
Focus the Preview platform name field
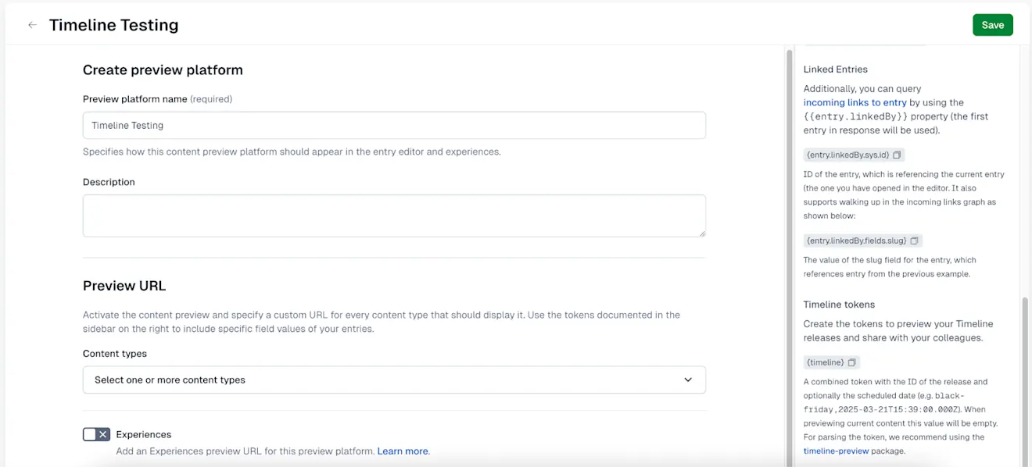[x=393, y=125]
